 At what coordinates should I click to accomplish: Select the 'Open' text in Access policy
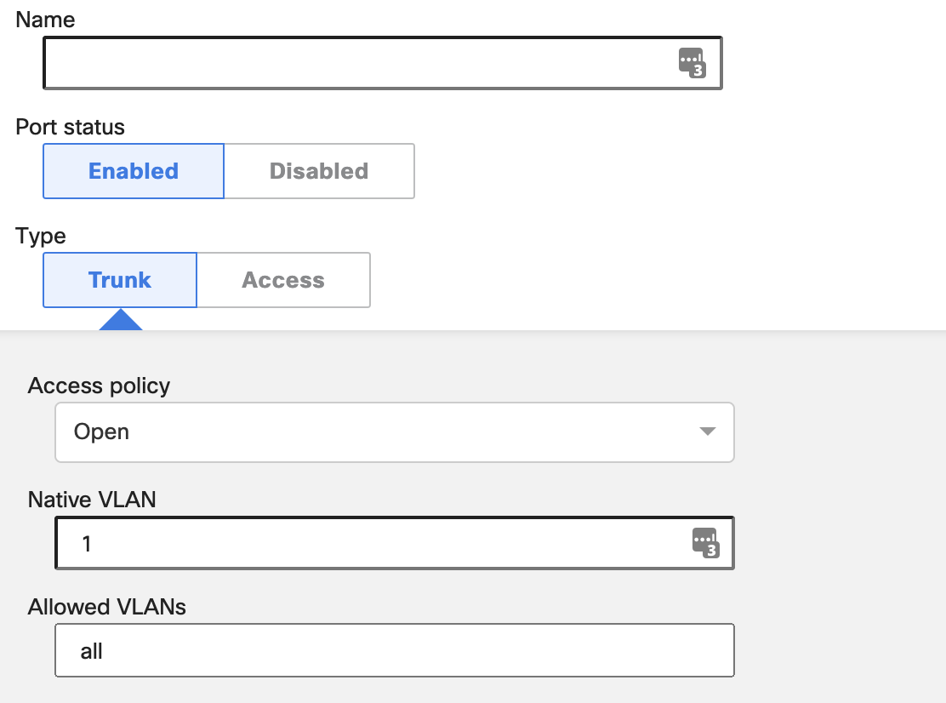[101, 432]
